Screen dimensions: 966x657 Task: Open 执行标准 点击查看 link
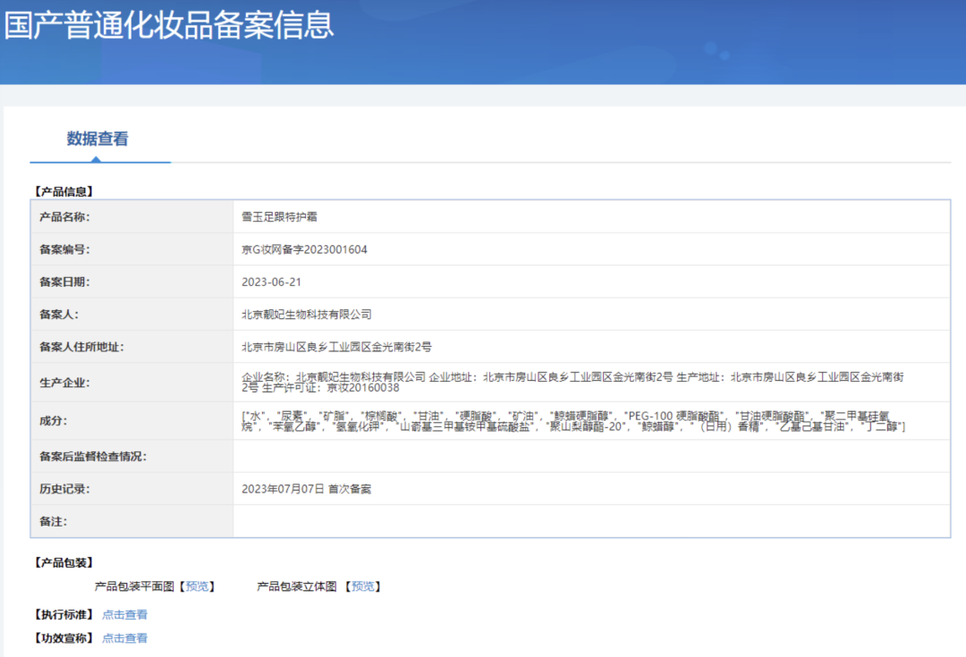coord(124,614)
